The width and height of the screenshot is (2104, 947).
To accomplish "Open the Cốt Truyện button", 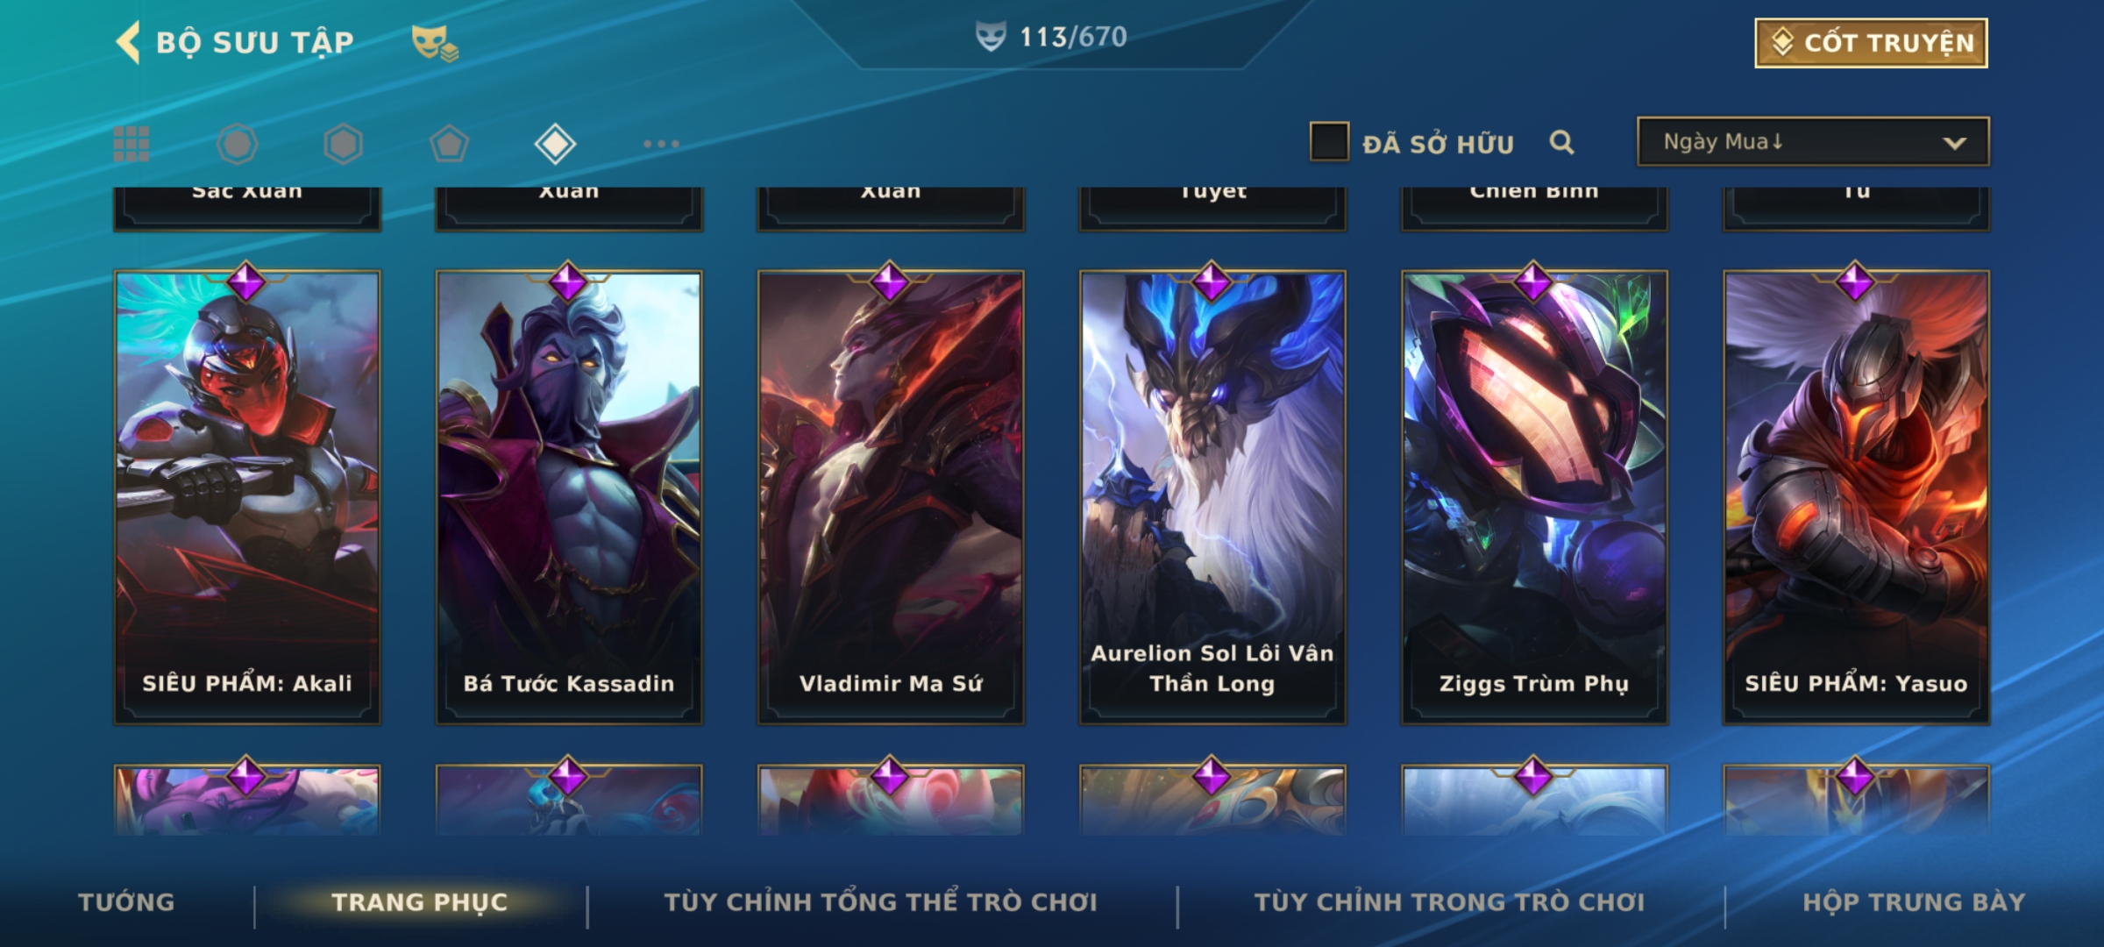I will 1871,42.
